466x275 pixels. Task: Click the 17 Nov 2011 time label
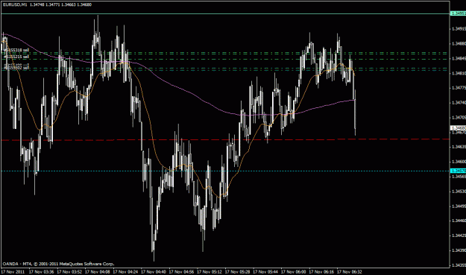point(13,272)
